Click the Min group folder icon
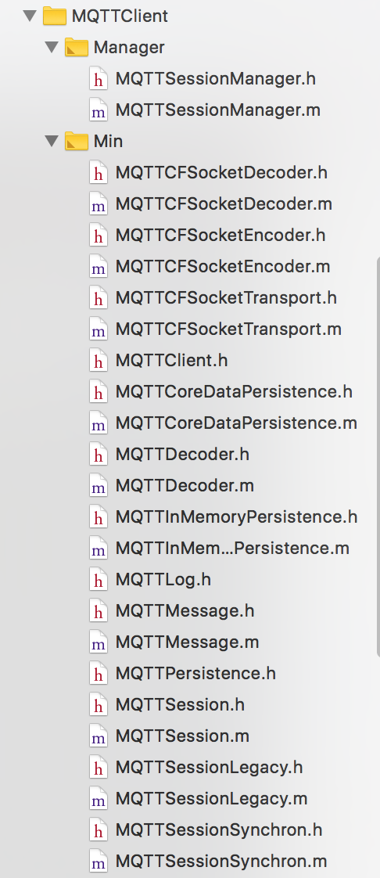Image resolution: width=380 pixels, height=878 pixels. tap(77, 141)
